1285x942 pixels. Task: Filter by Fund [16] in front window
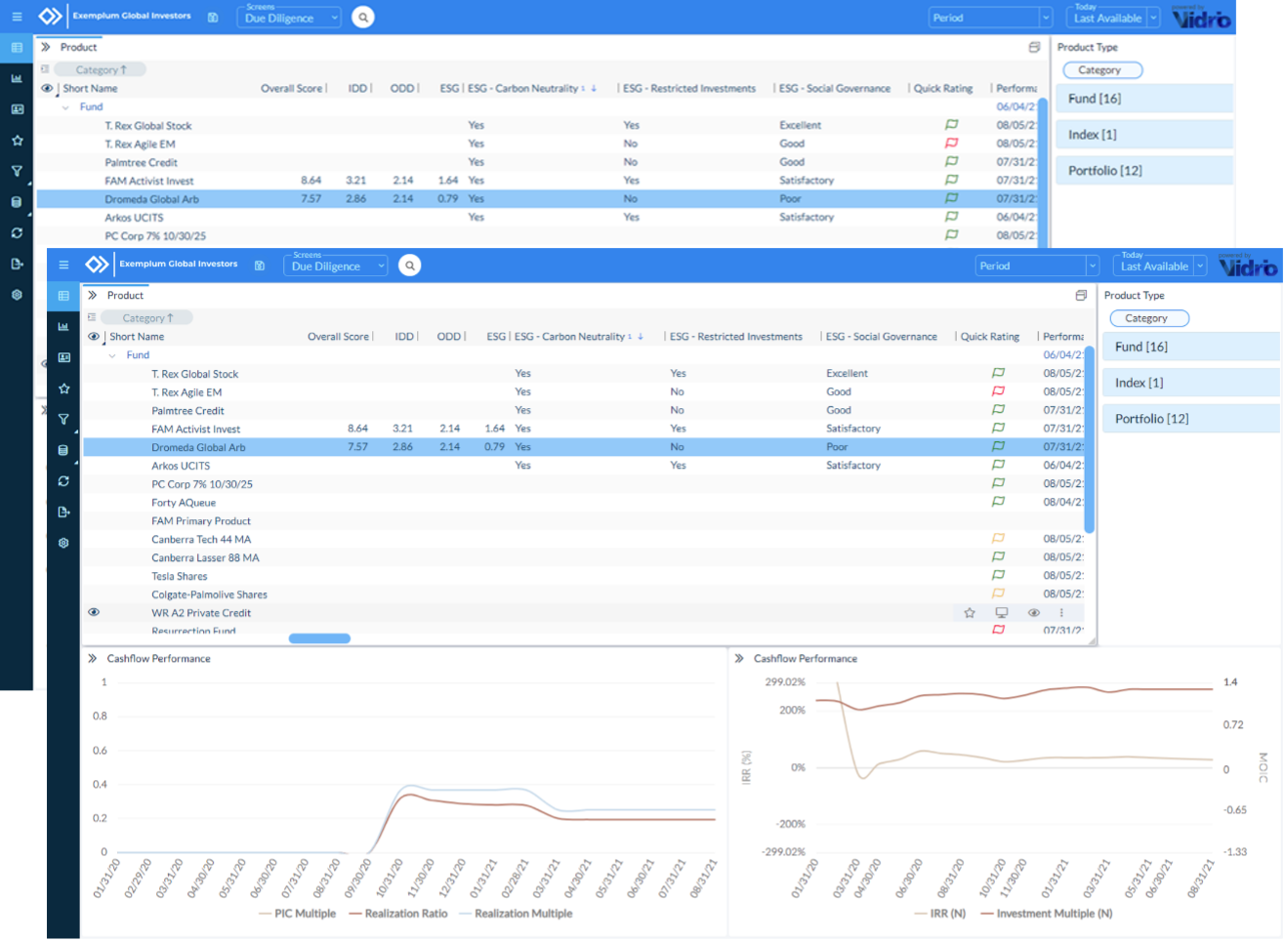[x=1192, y=347]
